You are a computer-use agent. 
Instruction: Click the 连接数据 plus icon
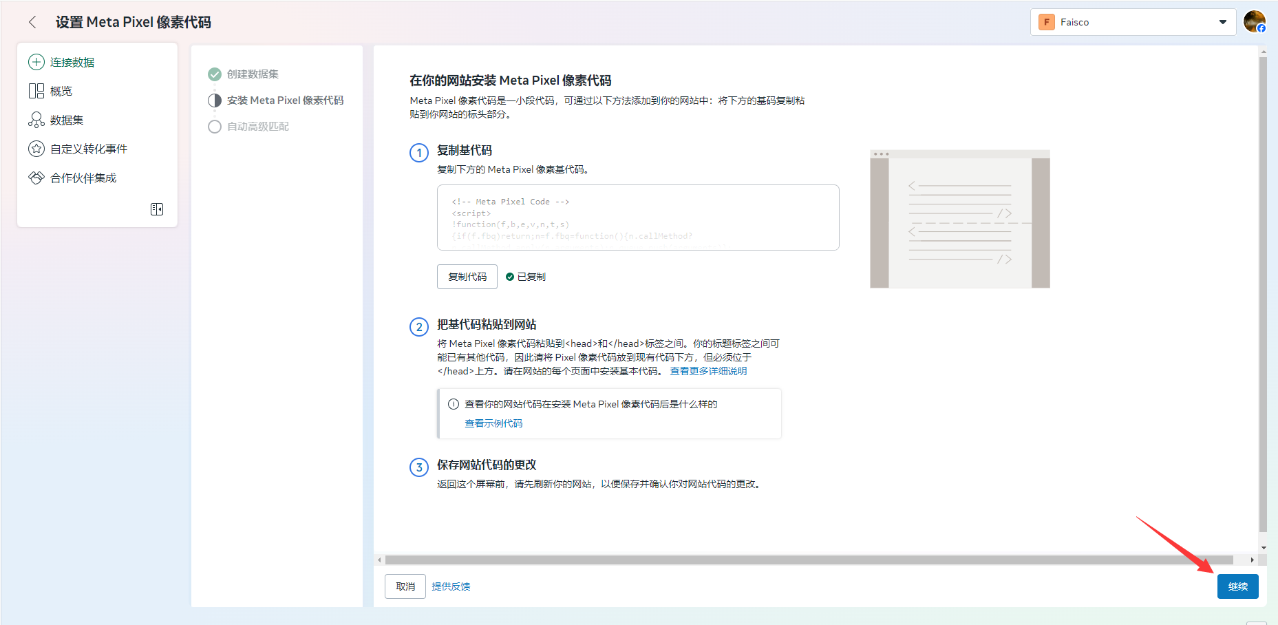(36, 62)
